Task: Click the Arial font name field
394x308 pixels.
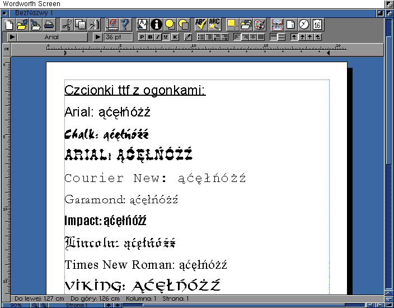Action: click(x=52, y=37)
